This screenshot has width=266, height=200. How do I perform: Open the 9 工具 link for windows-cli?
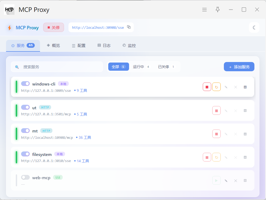[81, 91]
